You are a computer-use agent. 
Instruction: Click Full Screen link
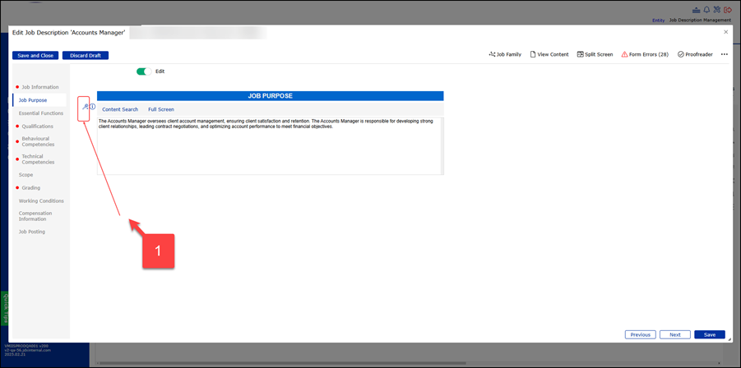tap(161, 109)
